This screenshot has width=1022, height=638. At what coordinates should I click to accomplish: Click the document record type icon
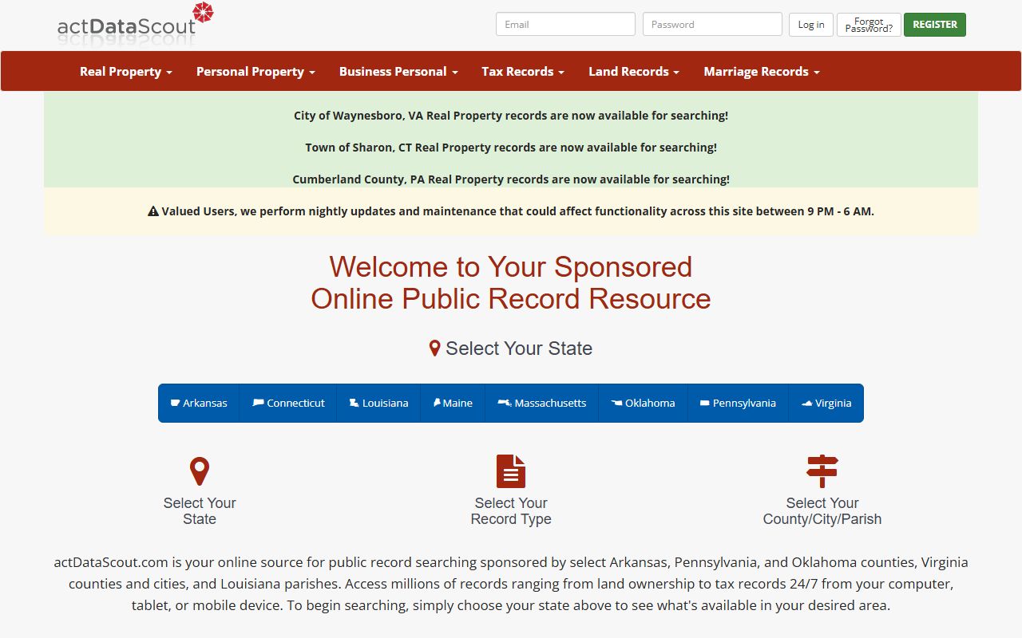tap(511, 471)
